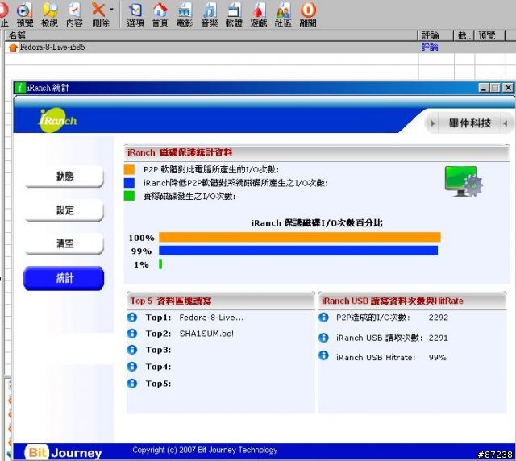Viewport: 516px width, 461px height.
Task: Open the 設定 (settings) tab
Action: click(64, 210)
